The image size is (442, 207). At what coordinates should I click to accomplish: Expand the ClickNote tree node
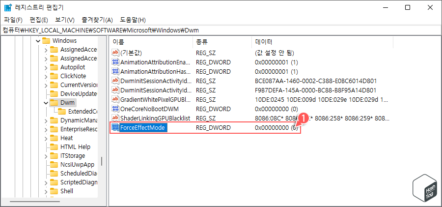pyautogui.click(x=46, y=76)
